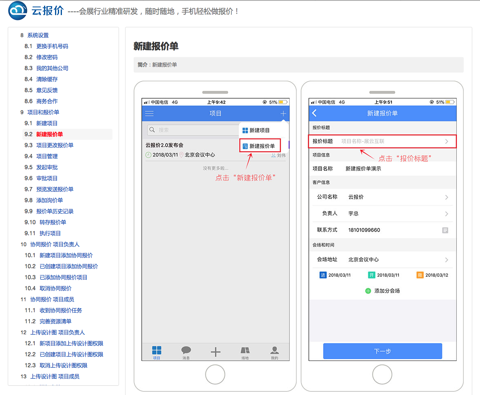Tap the home button on the left phone
Image resolution: width=480 pixels, height=395 pixels.
tap(215, 375)
